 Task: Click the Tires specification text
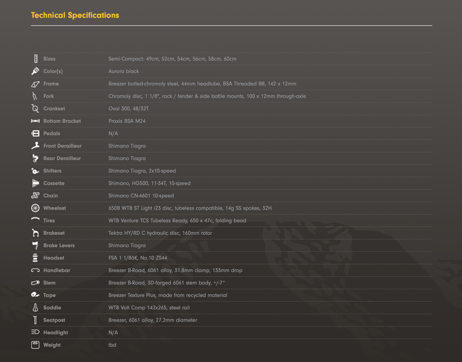coord(177,221)
